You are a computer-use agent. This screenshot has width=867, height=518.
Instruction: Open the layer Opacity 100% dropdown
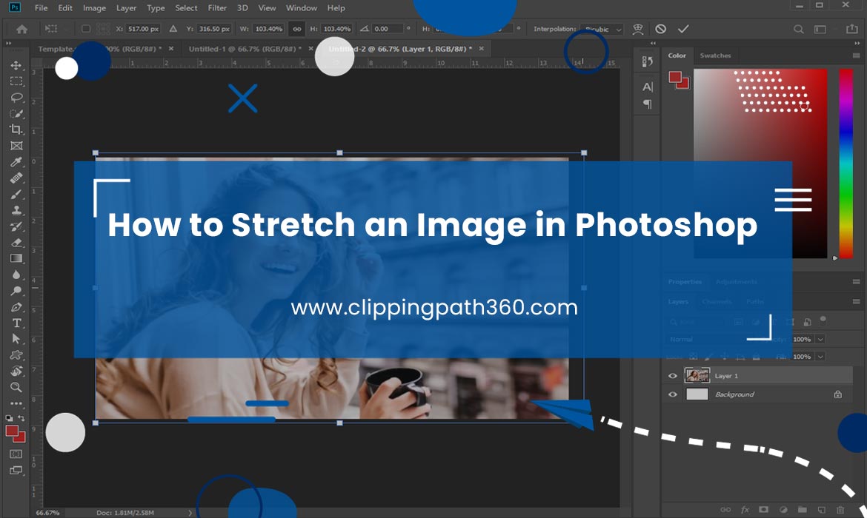(x=820, y=339)
